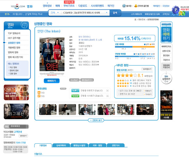Show next still-cut thumbnails arrow
This screenshot has width=189, height=158.
155,110
